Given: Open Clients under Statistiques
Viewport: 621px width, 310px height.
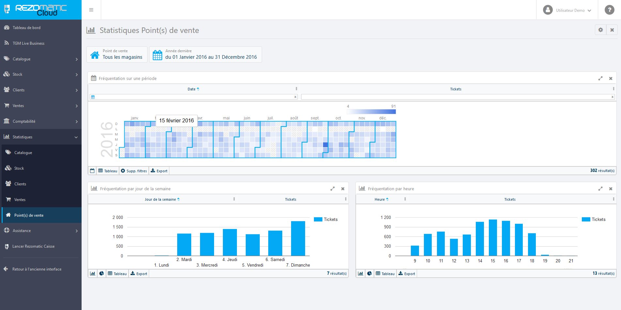Looking at the screenshot, I should [x=41, y=184].
